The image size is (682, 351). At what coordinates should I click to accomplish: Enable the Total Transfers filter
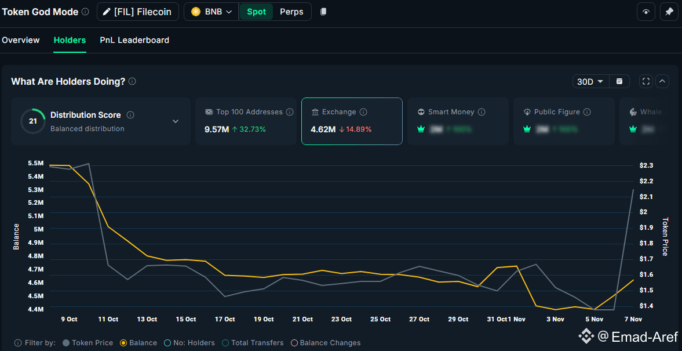225,343
